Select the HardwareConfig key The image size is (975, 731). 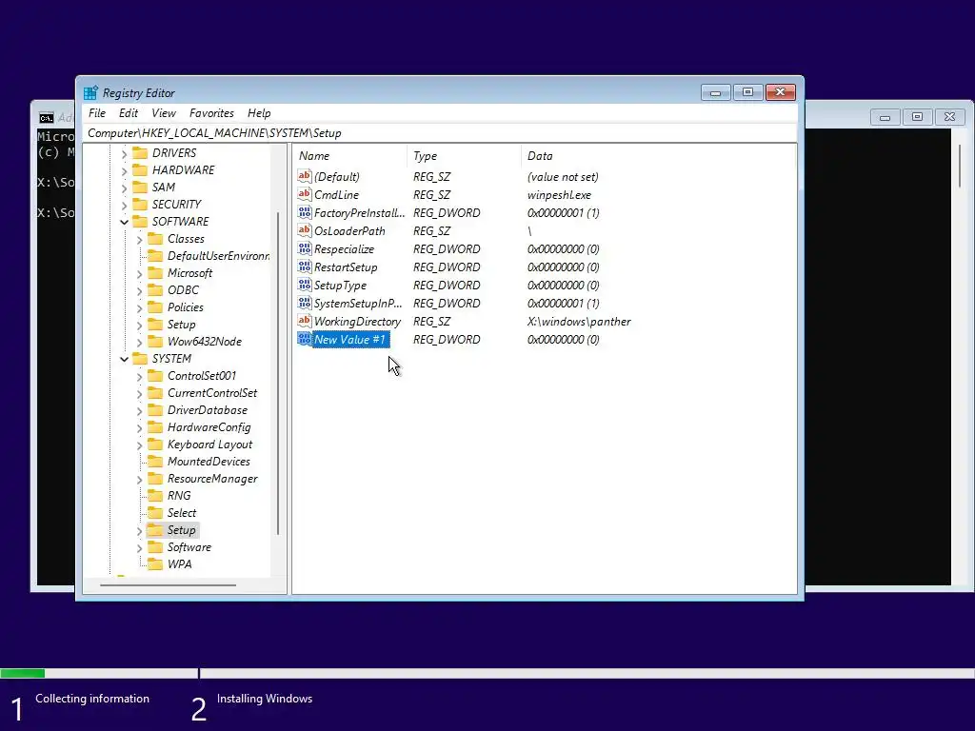[209, 427]
